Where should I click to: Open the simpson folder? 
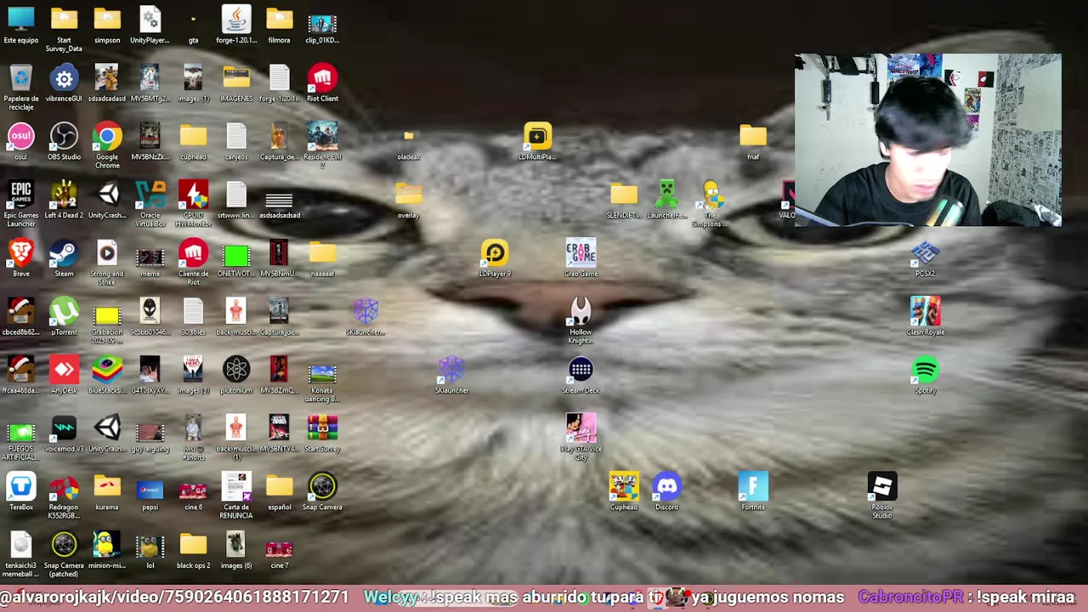click(107, 25)
